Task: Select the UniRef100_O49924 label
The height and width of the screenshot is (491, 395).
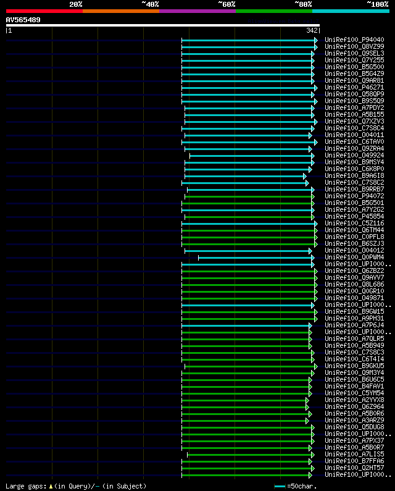Action: tap(354, 155)
